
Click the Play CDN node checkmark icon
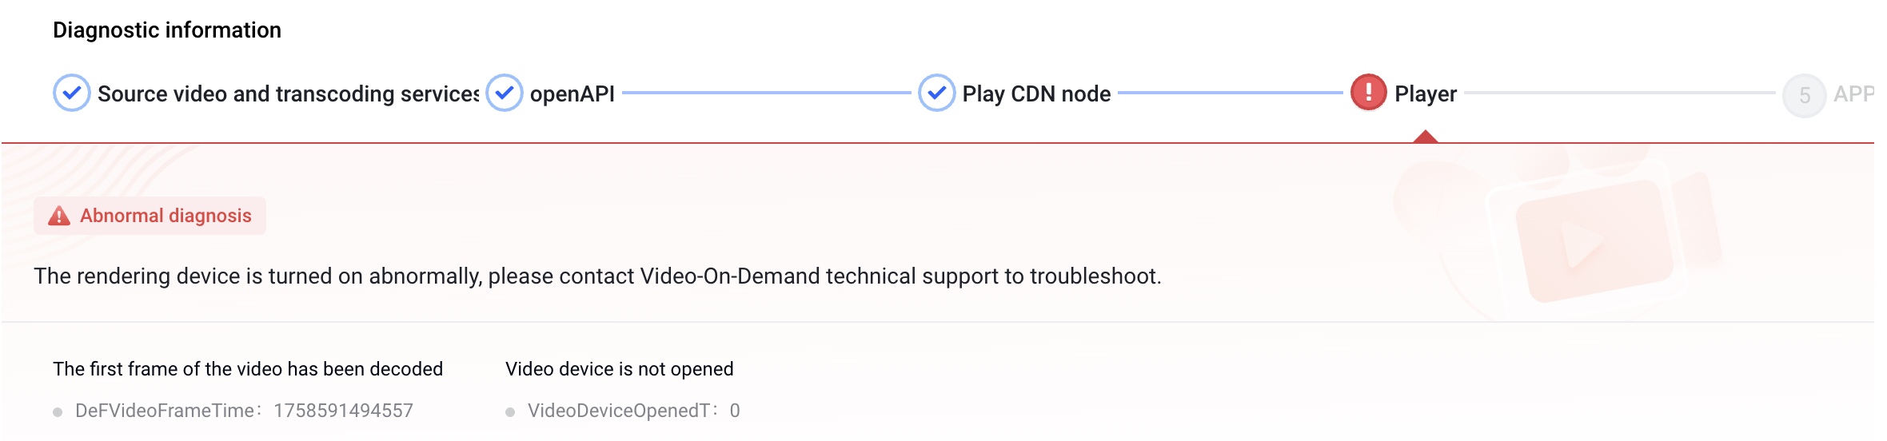tap(937, 93)
